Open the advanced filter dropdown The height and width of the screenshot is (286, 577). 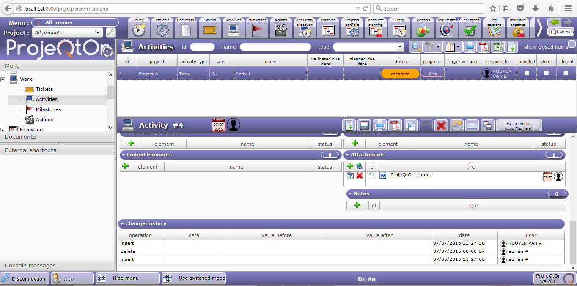438,47
